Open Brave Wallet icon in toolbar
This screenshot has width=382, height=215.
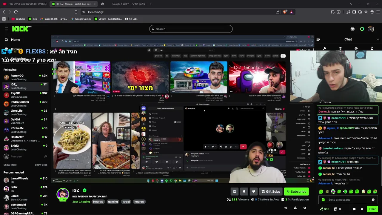click(360, 12)
